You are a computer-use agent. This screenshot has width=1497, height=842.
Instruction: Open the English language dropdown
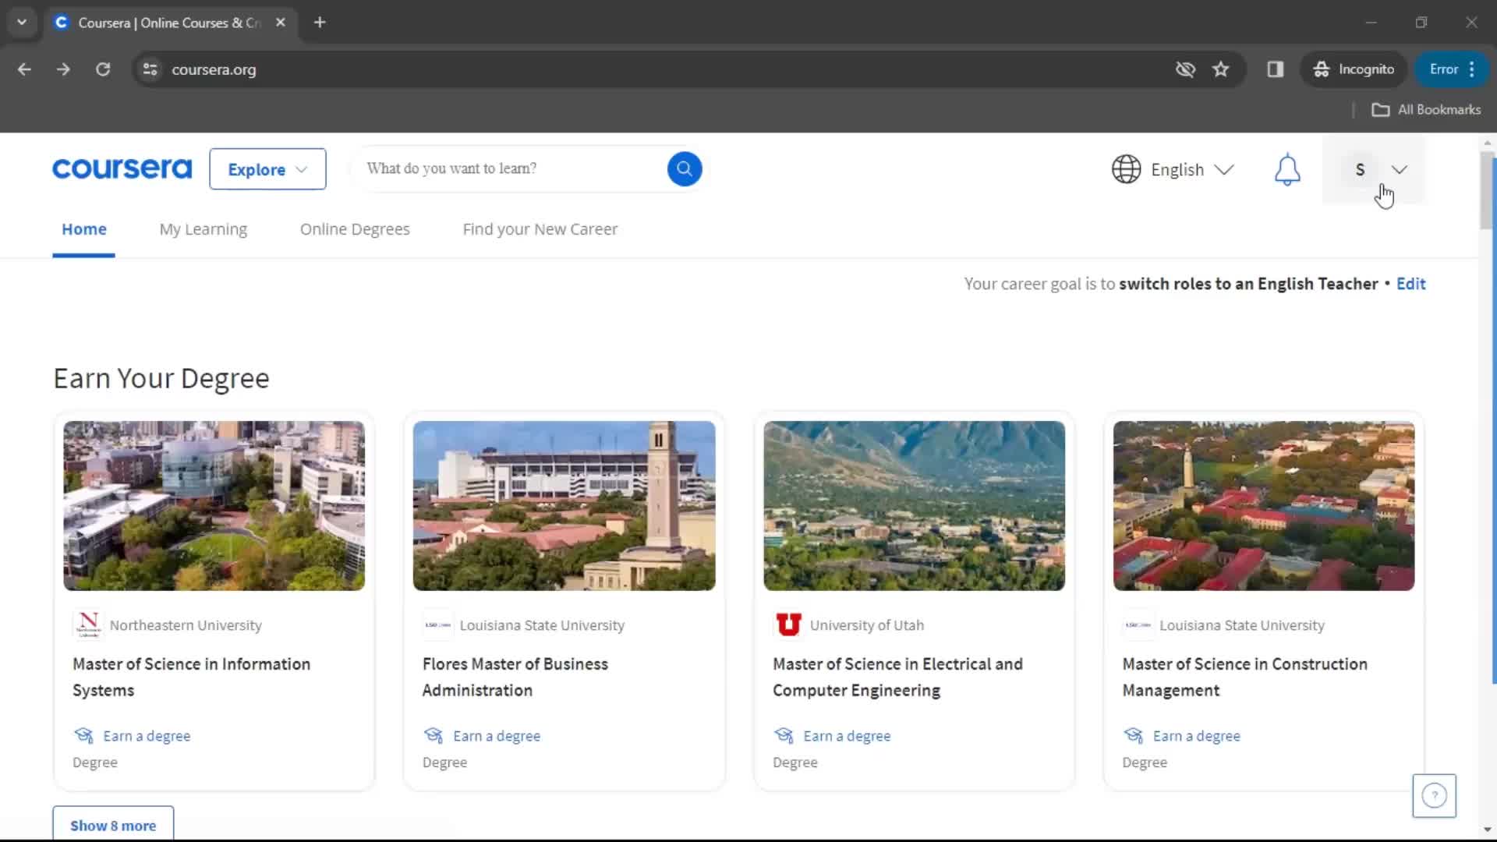click(1173, 169)
